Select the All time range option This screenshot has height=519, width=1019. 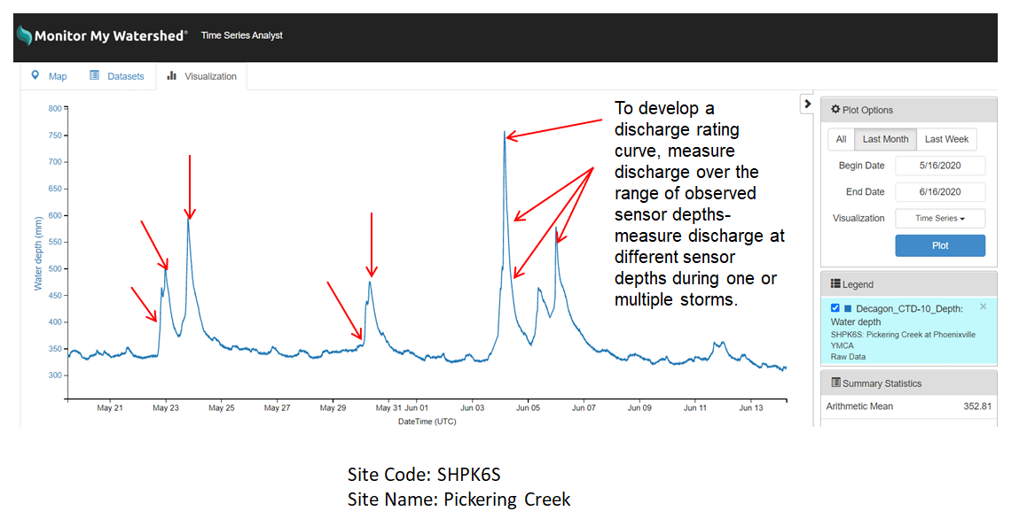coord(842,139)
